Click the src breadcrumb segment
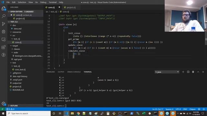Viewport: 207px width, 116px height. (47, 12)
